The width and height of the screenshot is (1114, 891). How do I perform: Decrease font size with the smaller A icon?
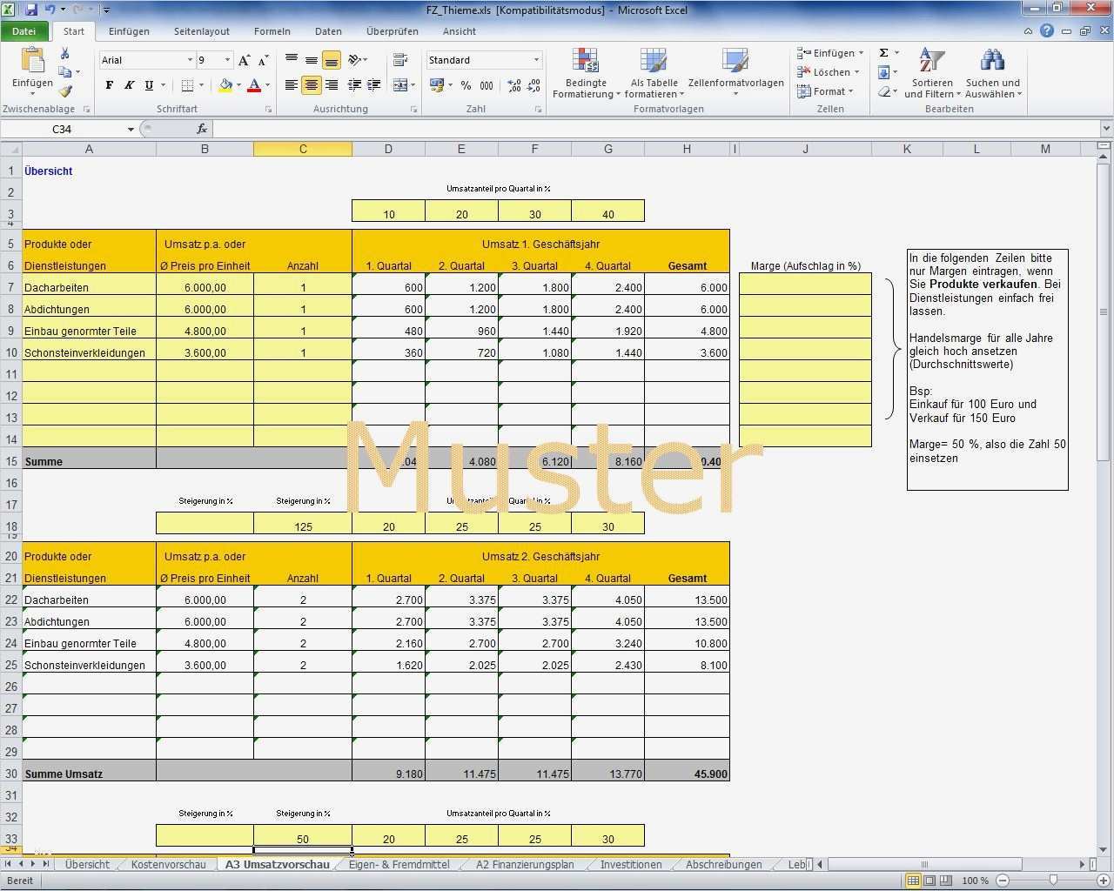(265, 60)
